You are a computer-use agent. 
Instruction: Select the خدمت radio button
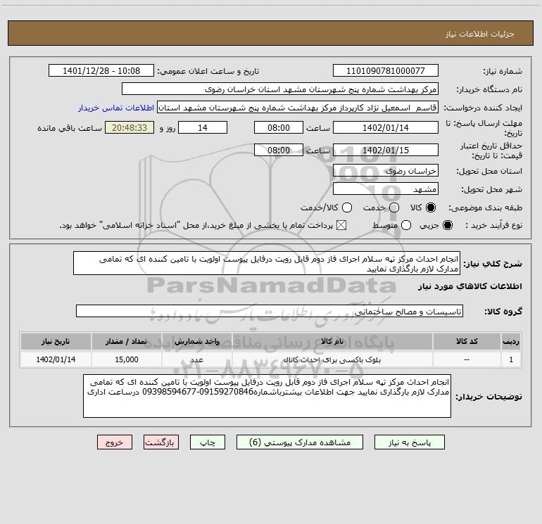point(394,207)
